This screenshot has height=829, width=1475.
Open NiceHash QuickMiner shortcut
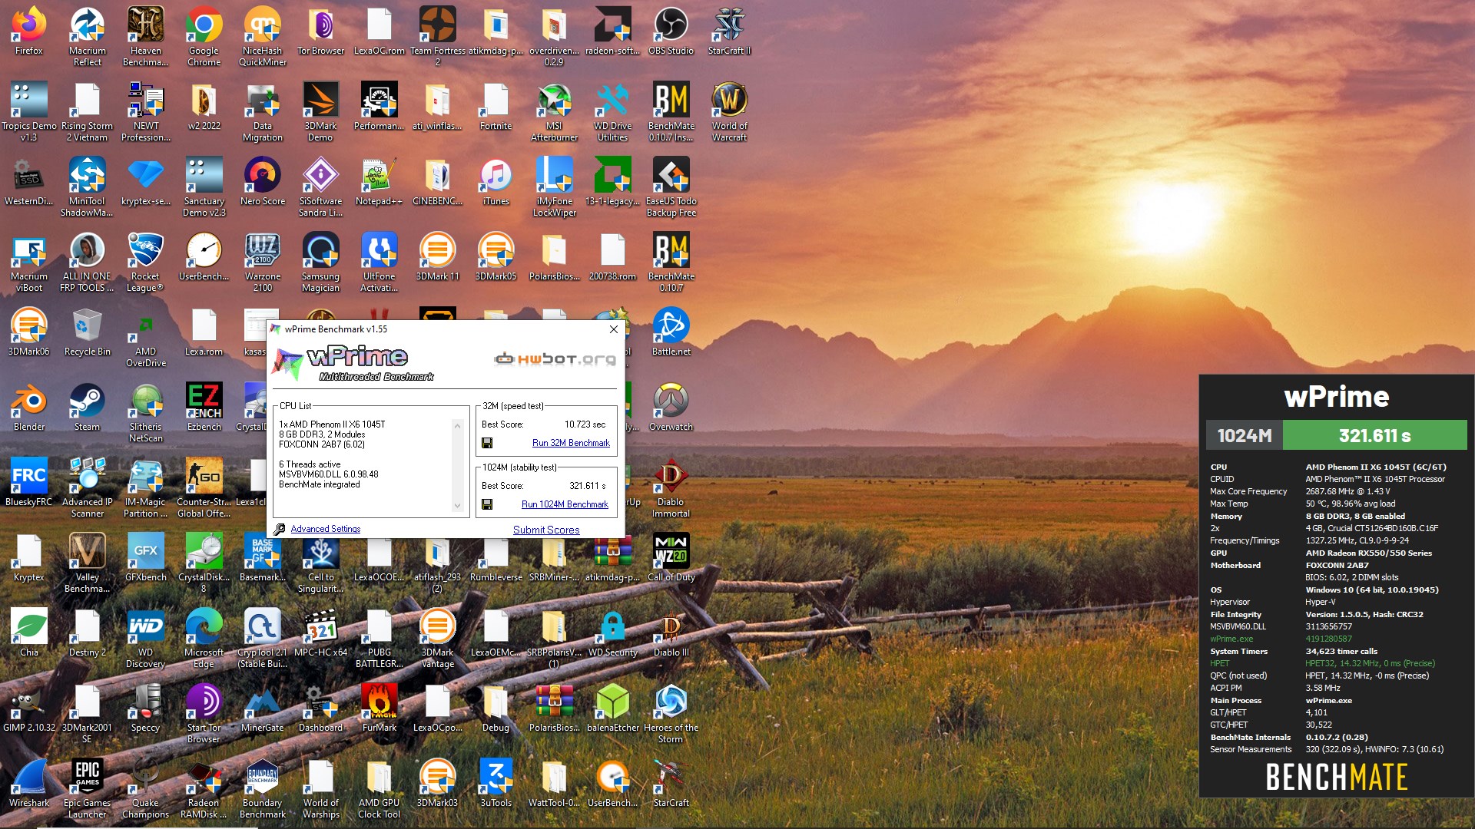(x=263, y=36)
